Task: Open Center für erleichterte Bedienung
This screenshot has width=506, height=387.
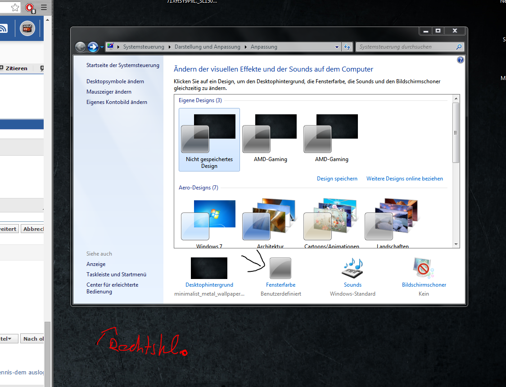Action: [112, 288]
